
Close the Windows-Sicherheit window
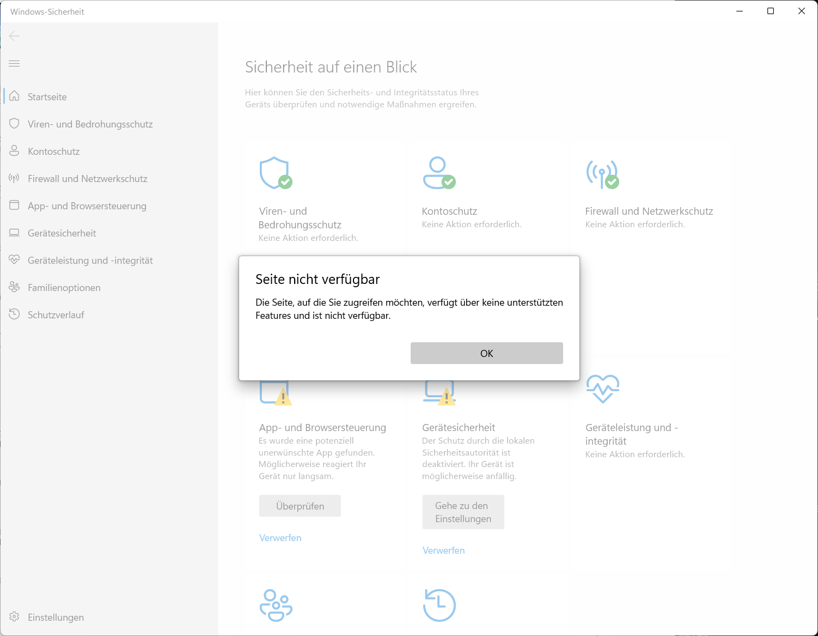tap(802, 11)
